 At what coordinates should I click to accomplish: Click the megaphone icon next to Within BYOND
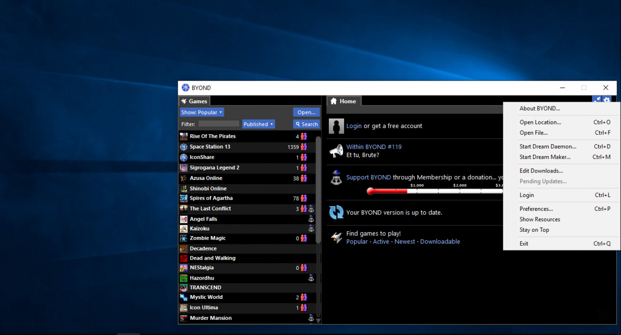tap(336, 151)
